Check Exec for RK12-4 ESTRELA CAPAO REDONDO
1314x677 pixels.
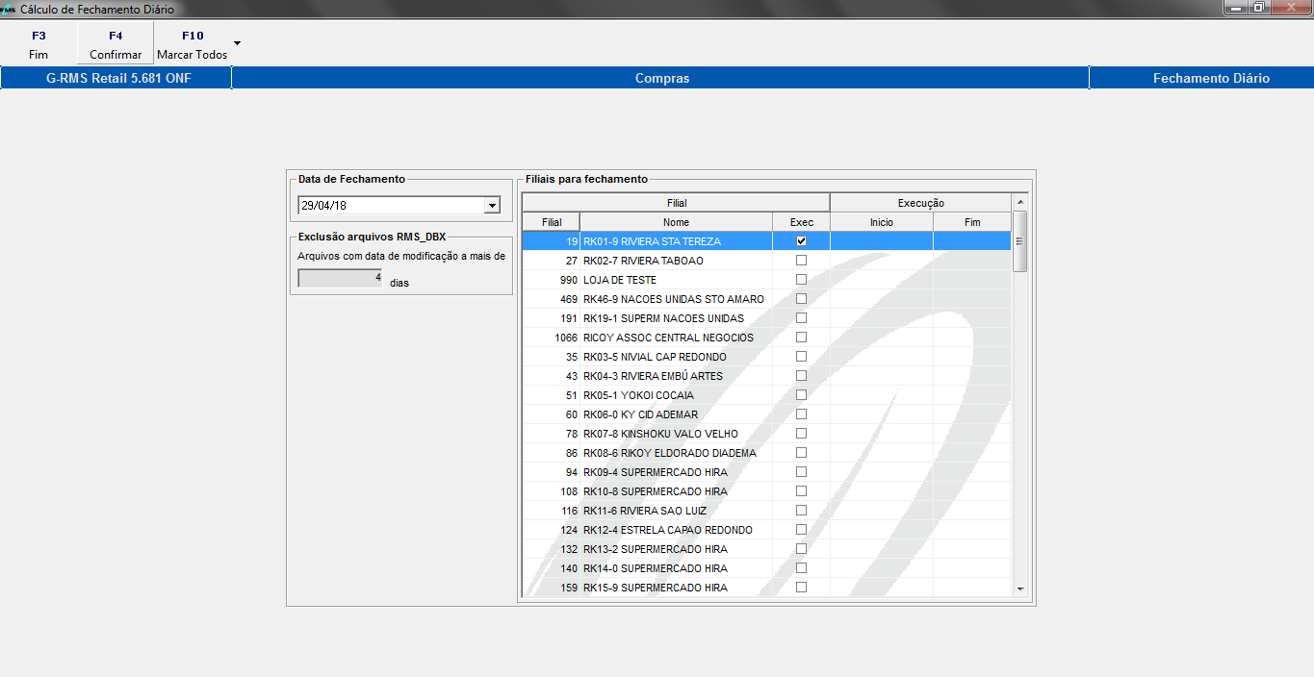coord(801,530)
